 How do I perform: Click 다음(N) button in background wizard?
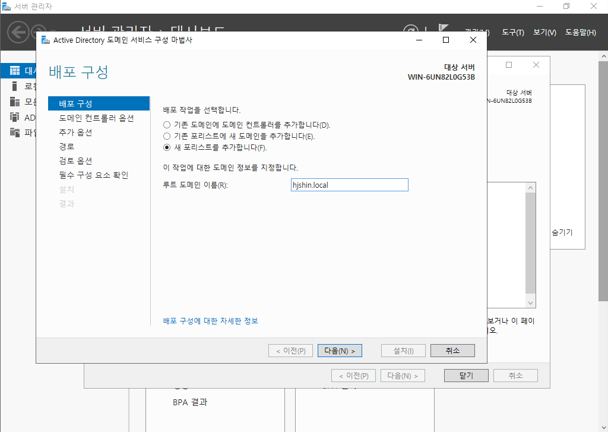pos(403,376)
